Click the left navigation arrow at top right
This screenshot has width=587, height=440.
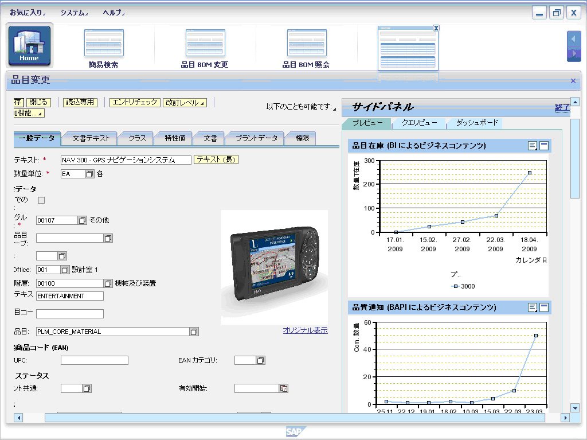tap(574, 38)
